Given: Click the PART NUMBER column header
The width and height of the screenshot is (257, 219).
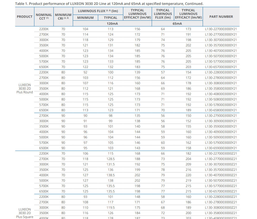Looking at the screenshot, I should pos(221,17).
